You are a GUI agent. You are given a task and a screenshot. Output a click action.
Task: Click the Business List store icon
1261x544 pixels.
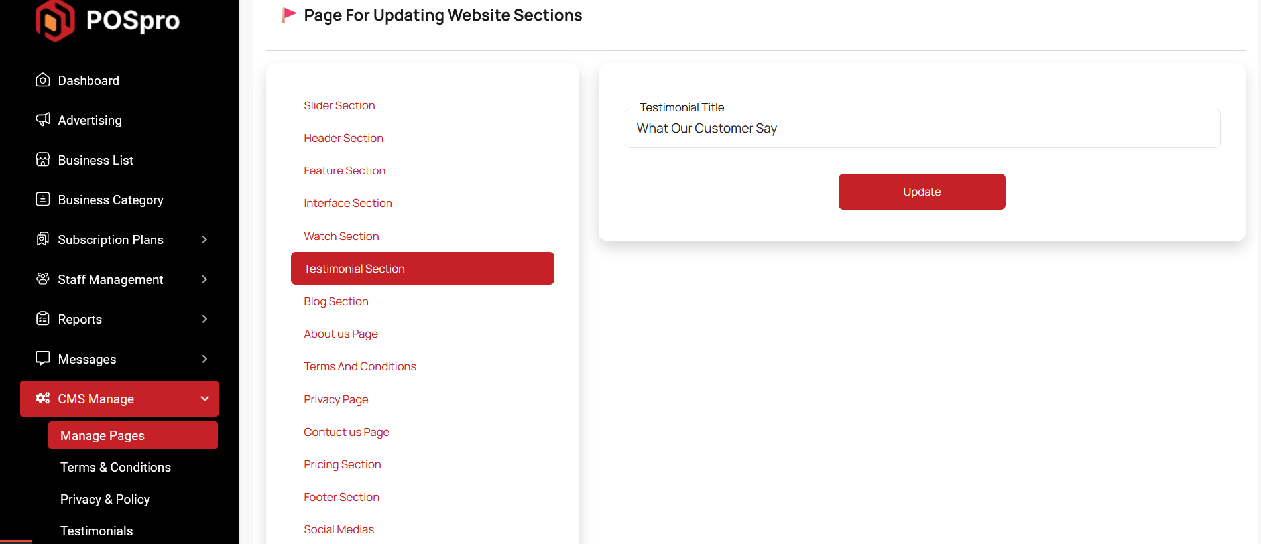43,159
